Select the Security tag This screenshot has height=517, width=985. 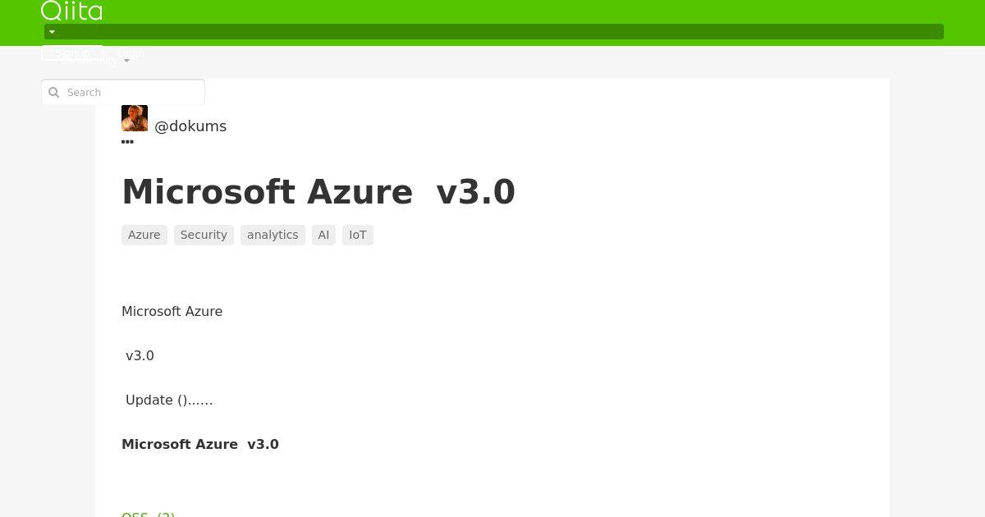(204, 235)
